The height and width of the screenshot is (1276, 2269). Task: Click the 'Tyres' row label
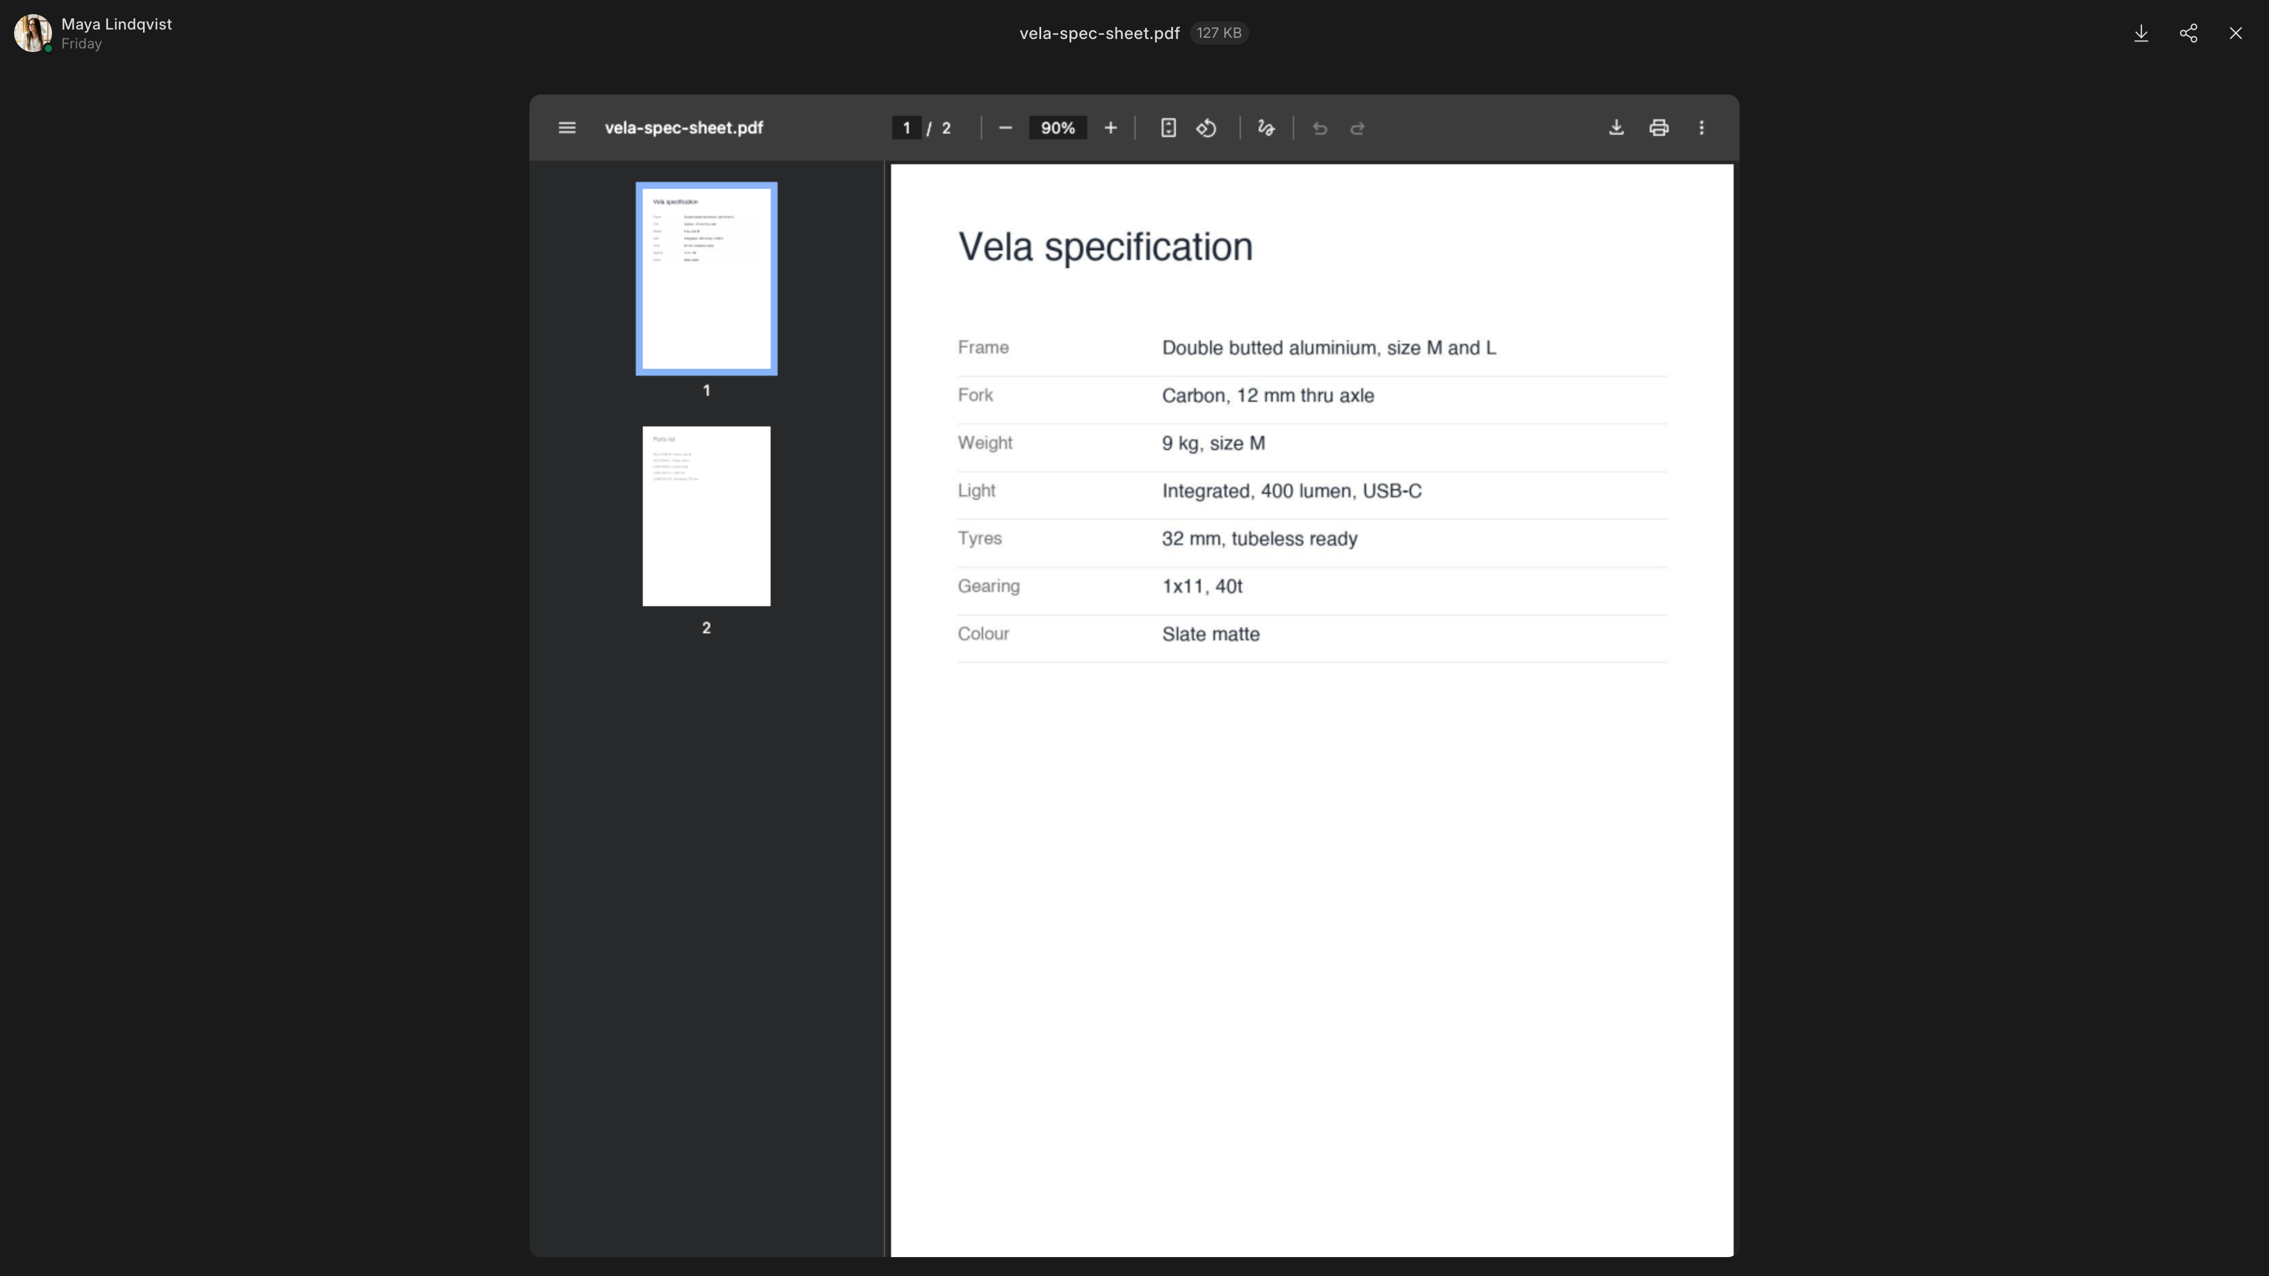pyautogui.click(x=980, y=538)
